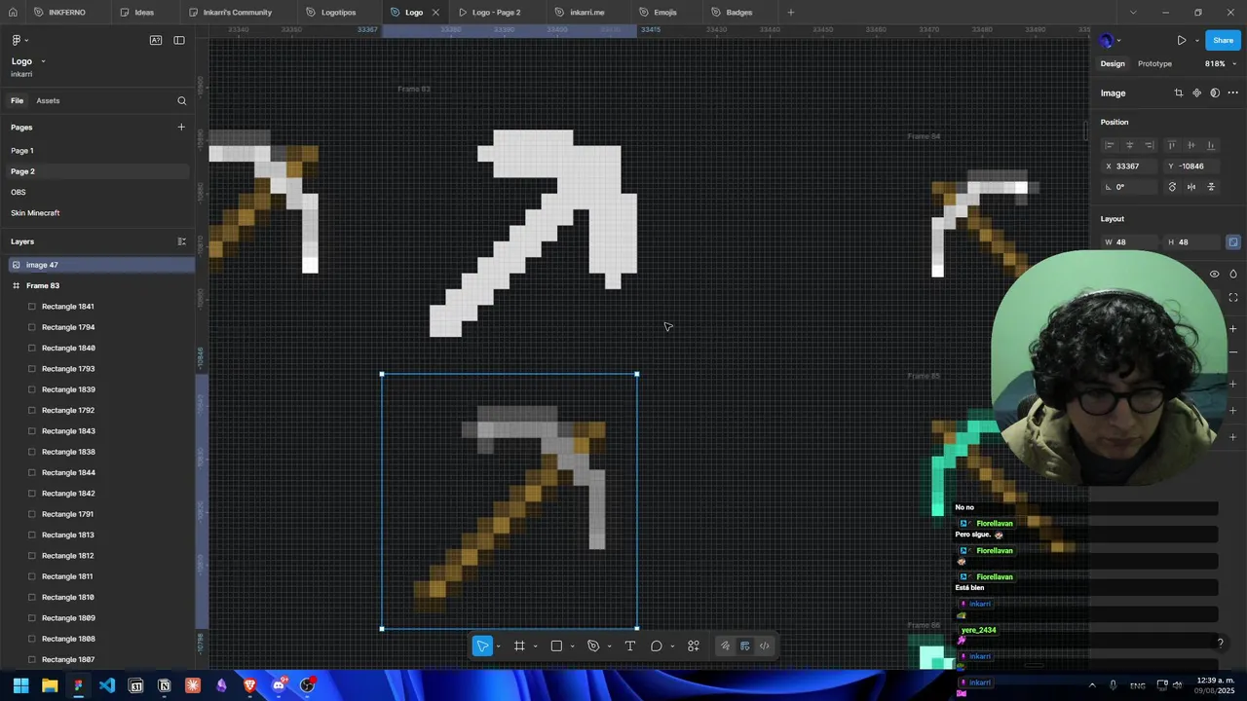Viewport: 1247px width, 701px height.
Task: Open the user avatar dropdown
Action: [x=1111, y=41]
